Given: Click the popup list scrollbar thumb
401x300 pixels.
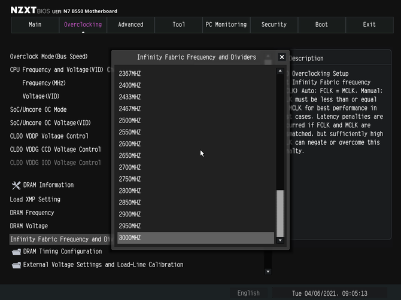Looking at the screenshot, I should click(280, 213).
